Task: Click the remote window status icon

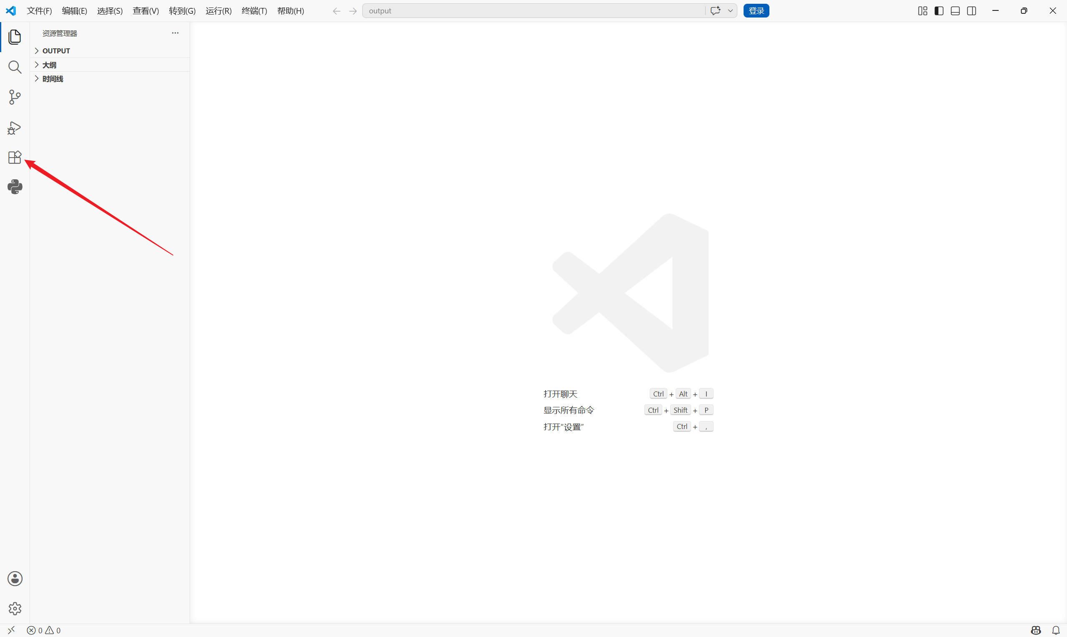Action: pyautogui.click(x=11, y=630)
